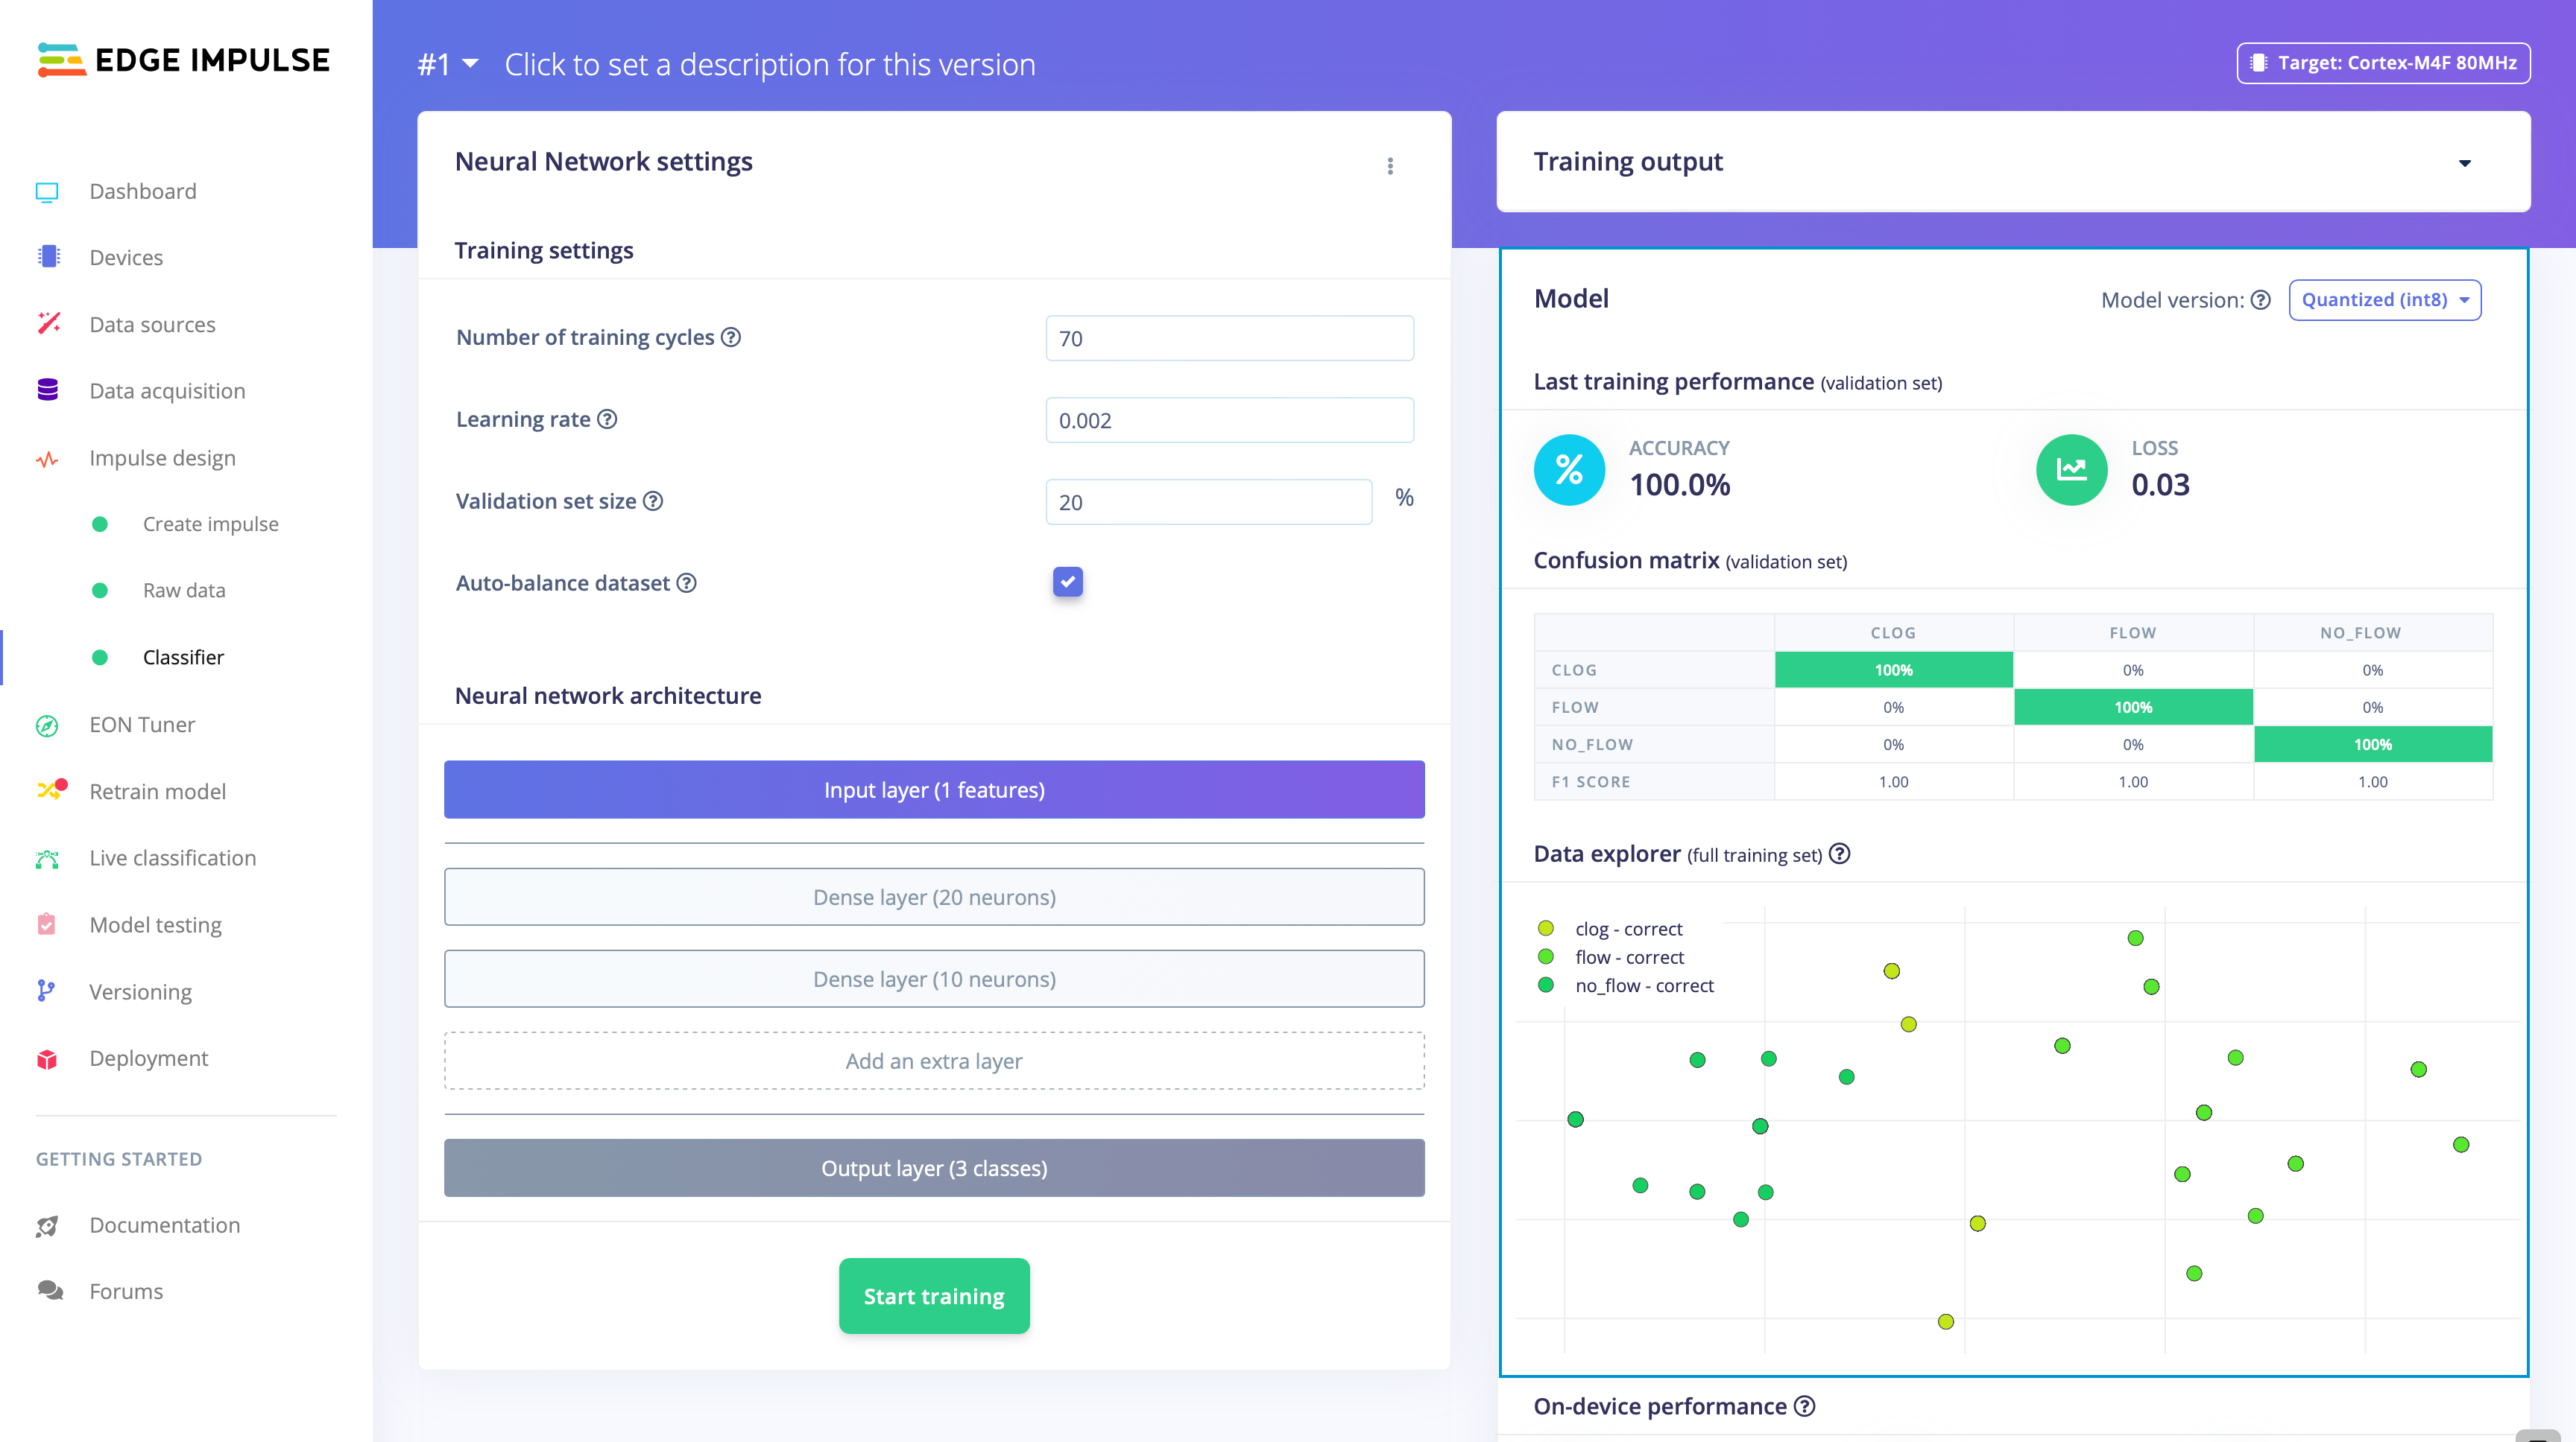
Task: Click help icon beside Model version label
Action: click(2261, 299)
